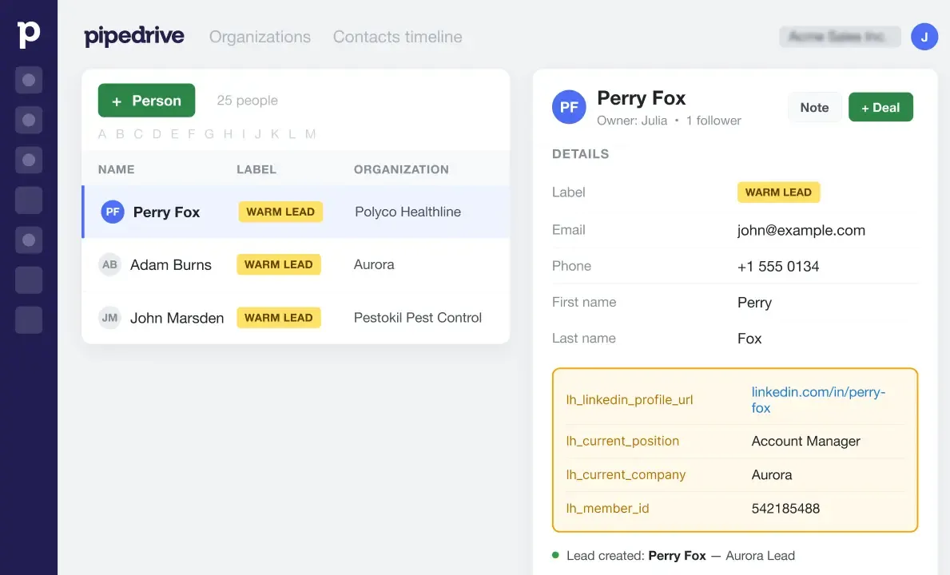Filter people by letter D
This screenshot has height=575, width=950.
pyautogui.click(x=157, y=133)
